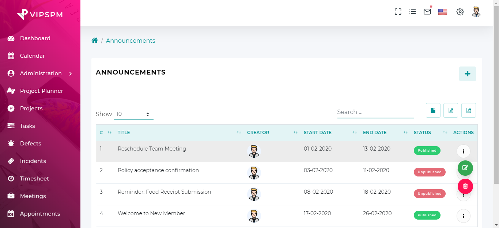This screenshot has width=499, height=228.
Task: Select Meetings from the sidebar
Action: coord(32,196)
